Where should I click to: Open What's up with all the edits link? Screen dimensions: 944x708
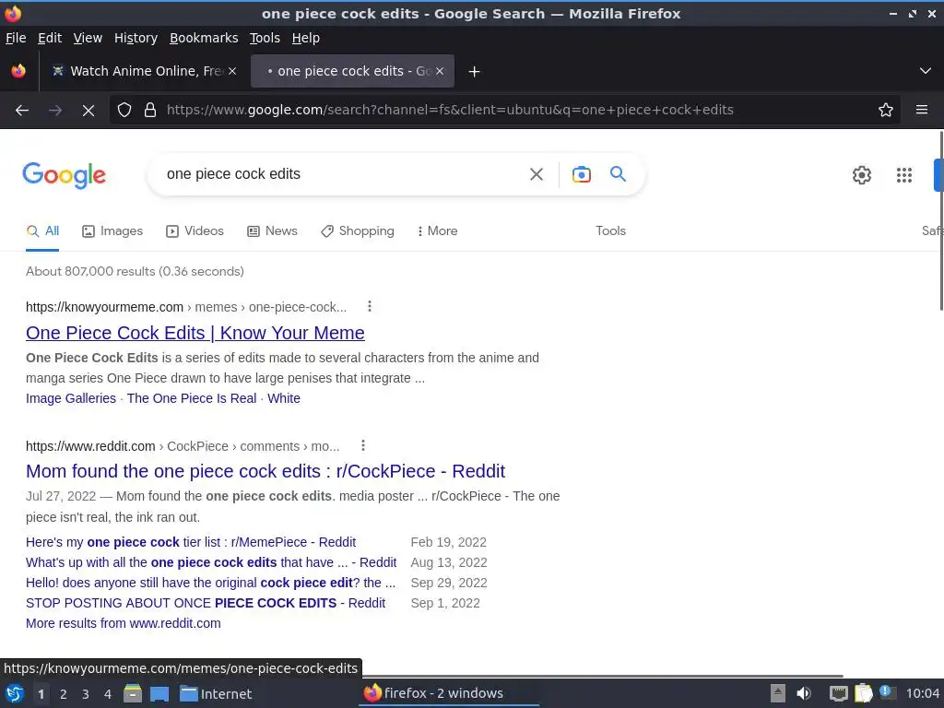[211, 563]
